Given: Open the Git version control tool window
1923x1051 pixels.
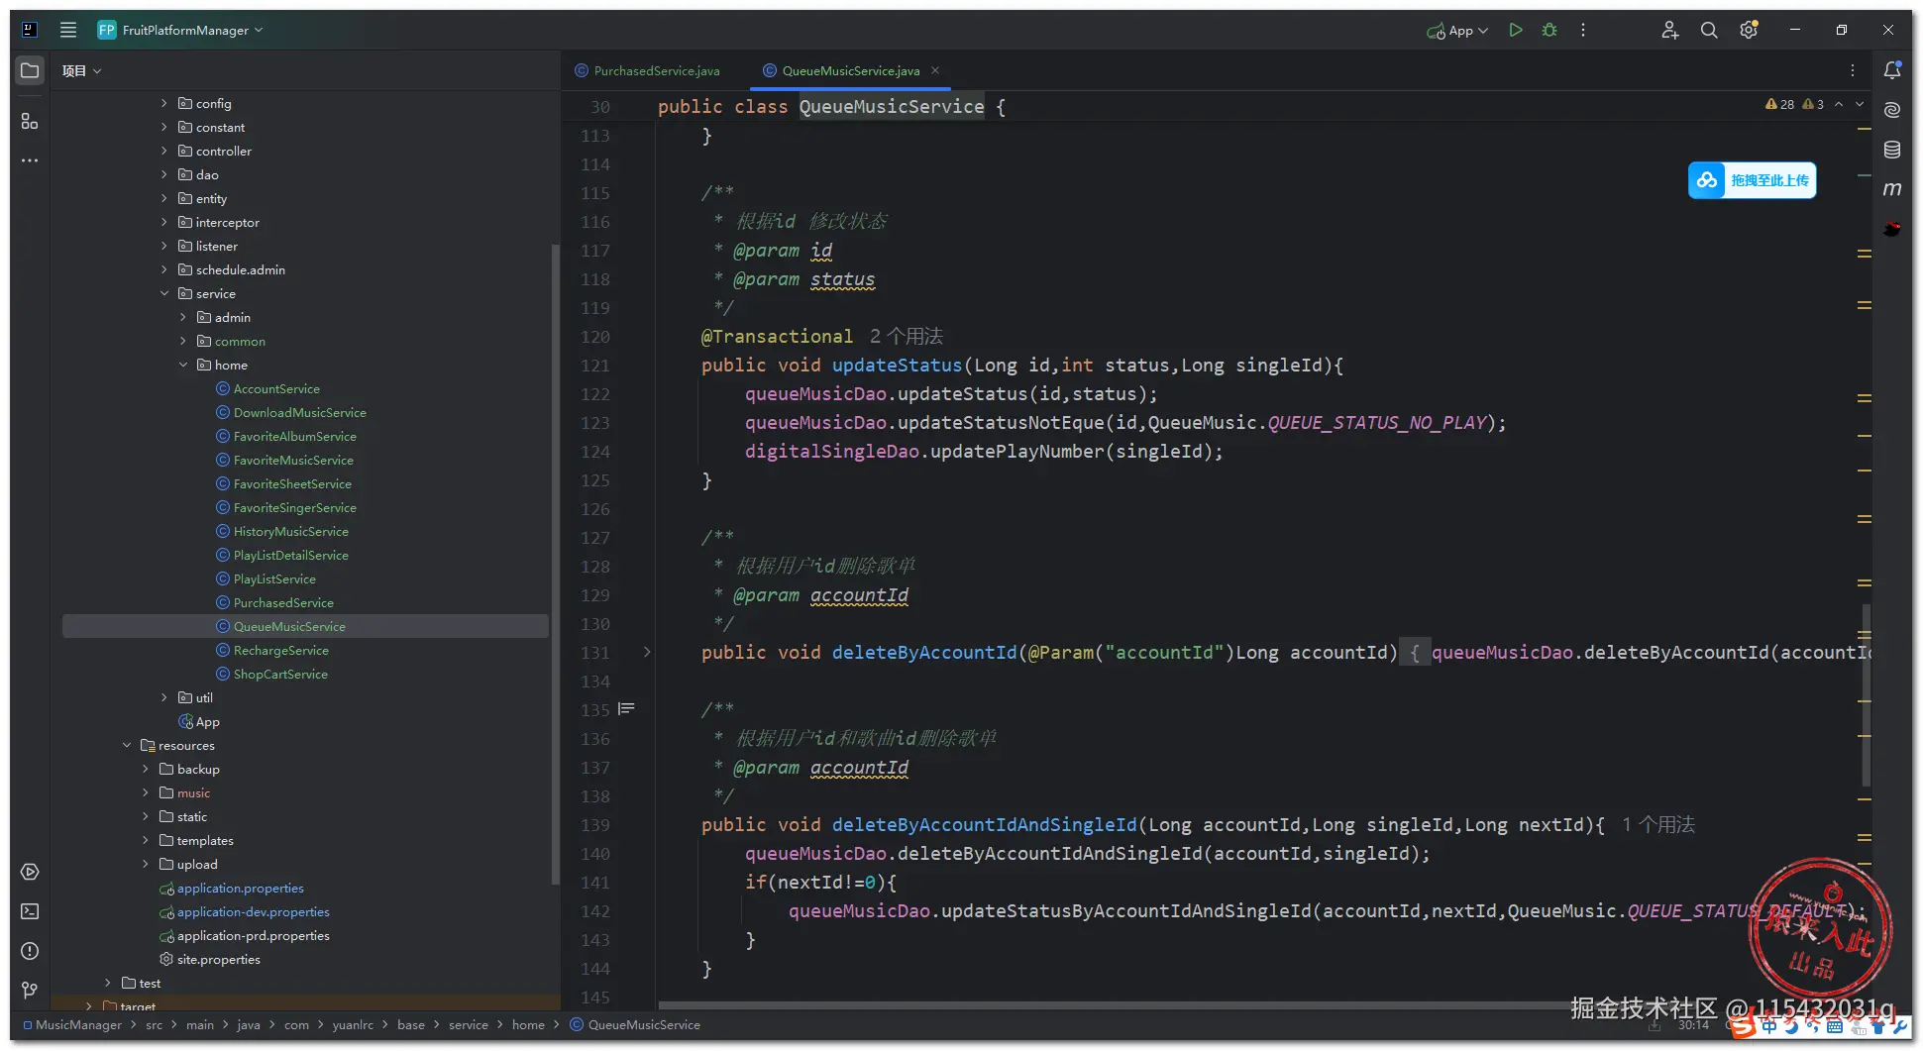Looking at the screenshot, I should tap(30, 991).
